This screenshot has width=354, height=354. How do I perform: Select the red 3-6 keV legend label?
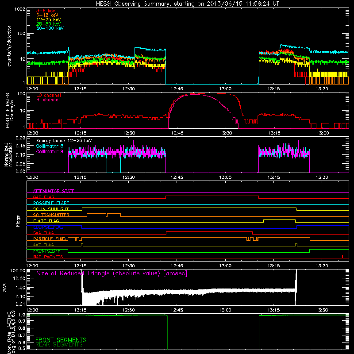(46, 11)
